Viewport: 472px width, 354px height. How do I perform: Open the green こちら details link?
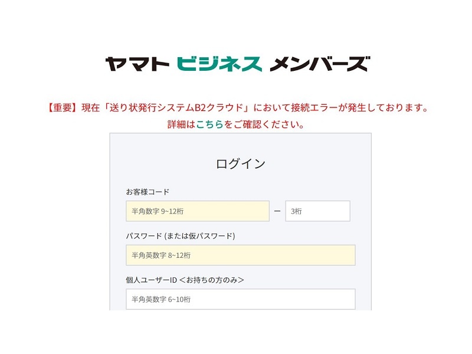209,125
